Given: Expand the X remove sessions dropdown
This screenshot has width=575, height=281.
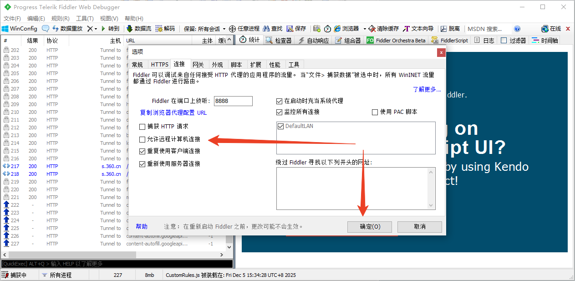Looking at the screenshot, I should pos(95,28).
